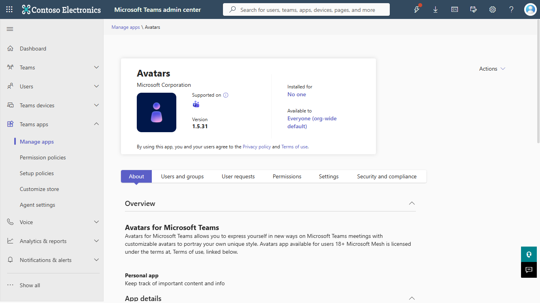This screenshot has height=303, width=540.
Task: Switch to the Users and groups tab
Action: (x=182, y=176)
